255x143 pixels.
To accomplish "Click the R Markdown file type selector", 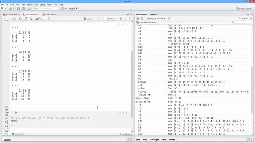I will [126, 134].
